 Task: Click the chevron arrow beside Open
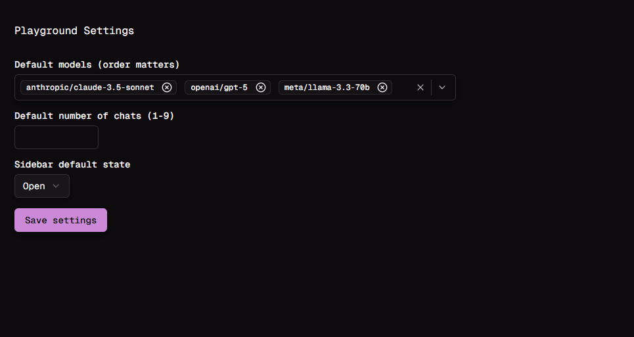(x=56, y=186)
